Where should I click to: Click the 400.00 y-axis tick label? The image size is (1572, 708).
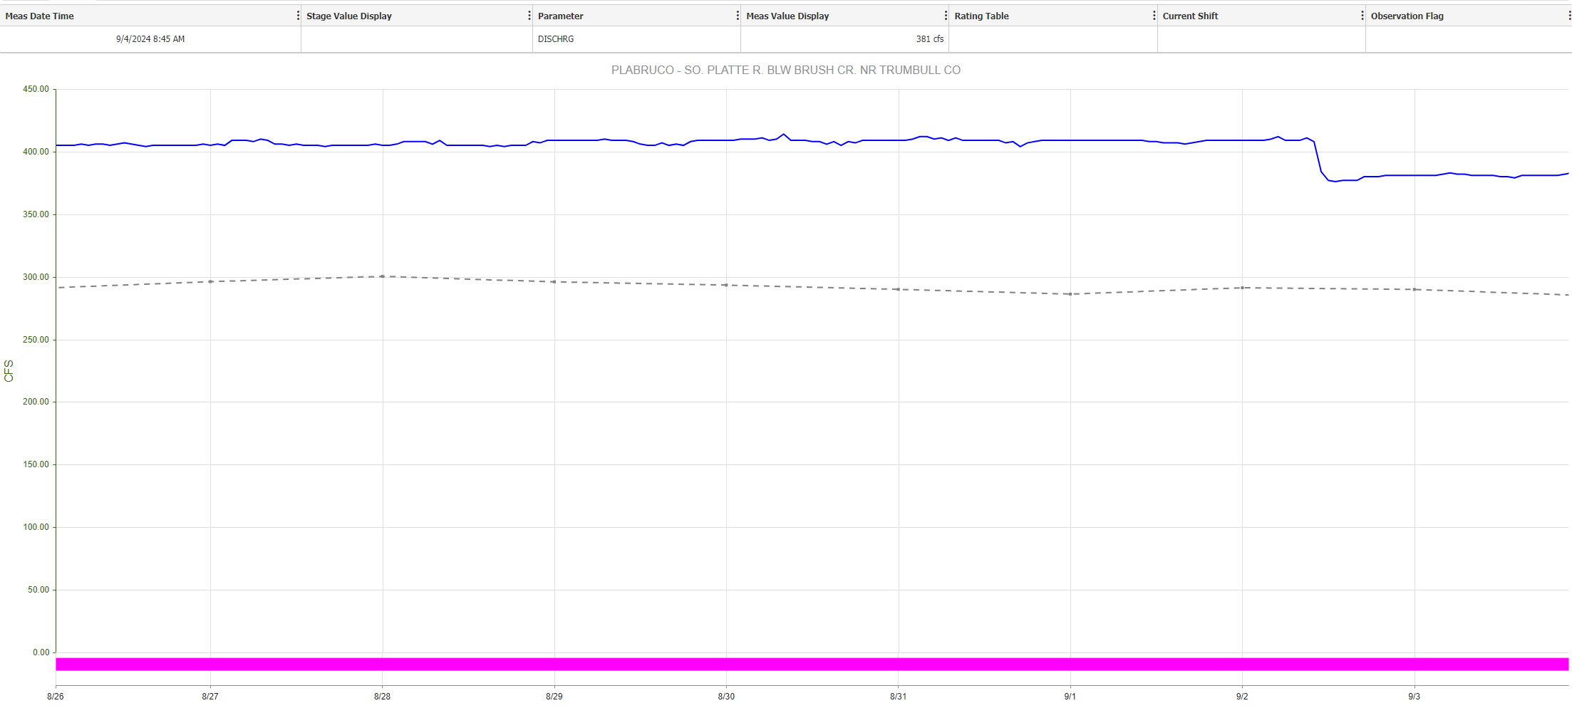click(36, 152)
